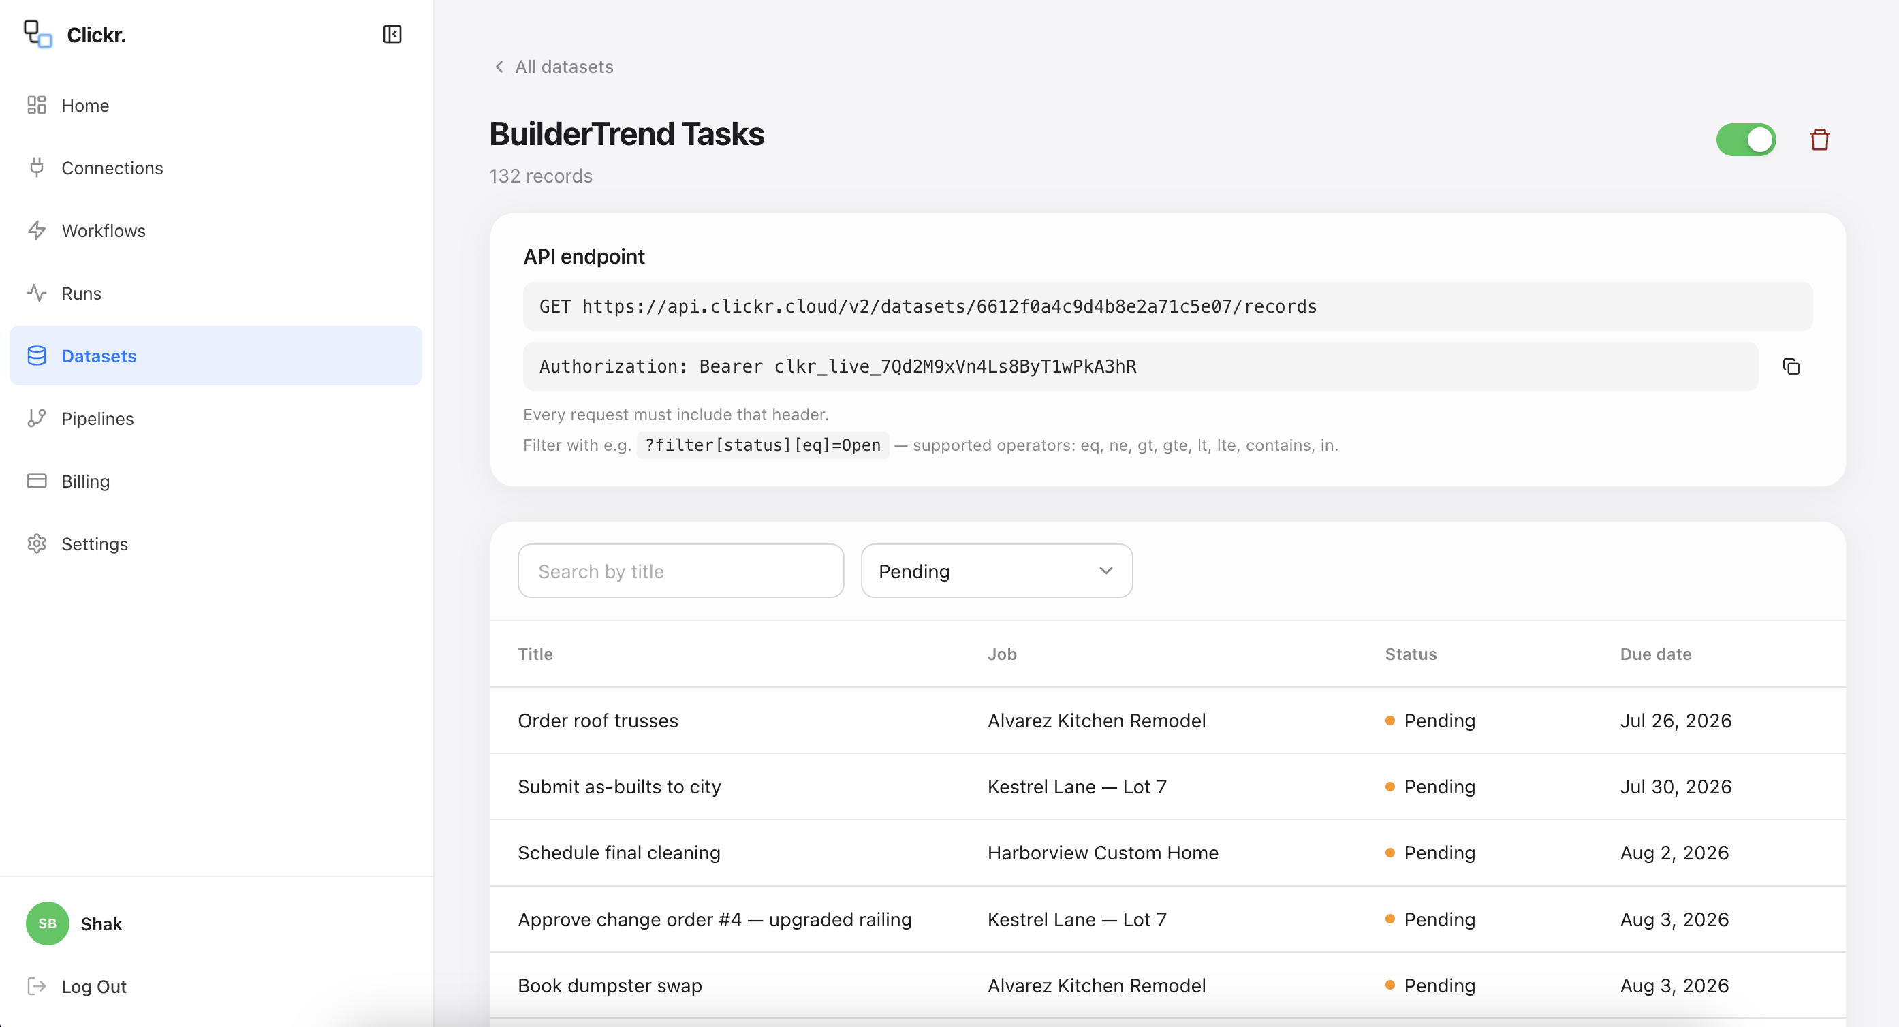Delete dataset with red trash icon

click(1819, 140)
